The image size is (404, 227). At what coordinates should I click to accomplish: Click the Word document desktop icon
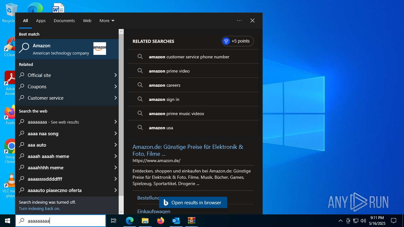58,8
